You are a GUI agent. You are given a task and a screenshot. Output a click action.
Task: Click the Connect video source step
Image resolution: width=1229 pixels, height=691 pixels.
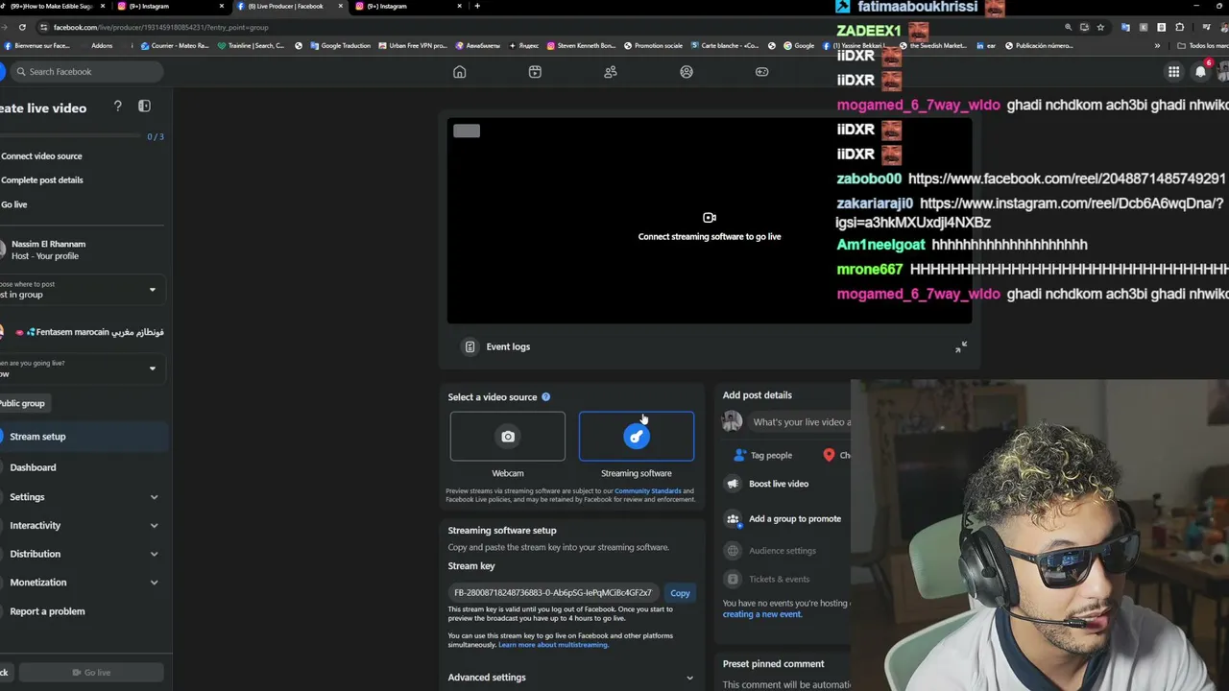pos(41,156)
